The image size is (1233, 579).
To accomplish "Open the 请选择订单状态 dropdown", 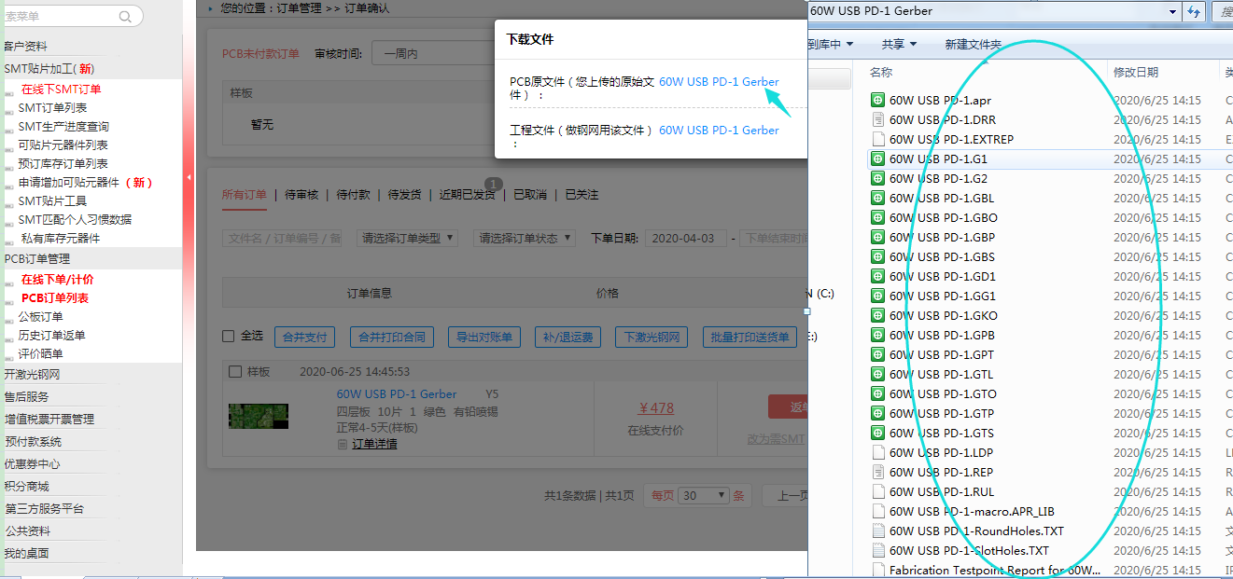I will point(524,239).
